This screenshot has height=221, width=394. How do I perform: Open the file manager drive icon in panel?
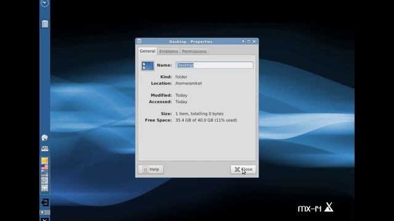coord(45,149)
